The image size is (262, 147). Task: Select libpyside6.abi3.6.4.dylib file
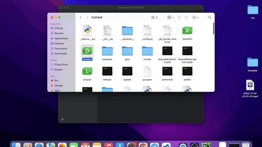click(x=167, y=51)
